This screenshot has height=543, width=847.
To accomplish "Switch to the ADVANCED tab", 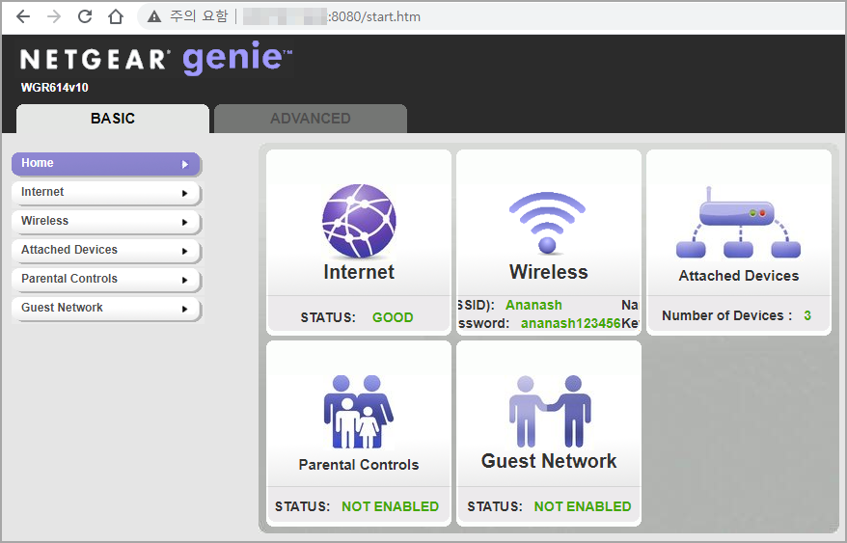I will click(311, 119).
